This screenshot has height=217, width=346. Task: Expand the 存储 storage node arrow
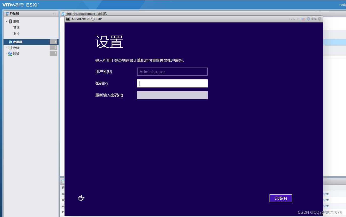pos(7,48)
